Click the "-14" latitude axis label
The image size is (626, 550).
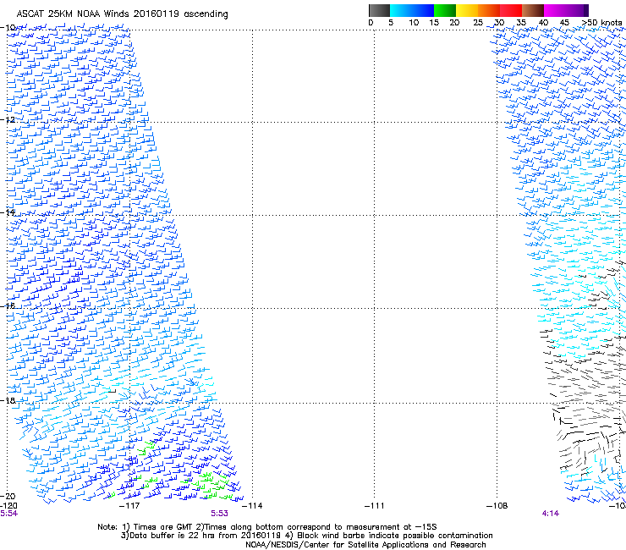pos(8,212)
